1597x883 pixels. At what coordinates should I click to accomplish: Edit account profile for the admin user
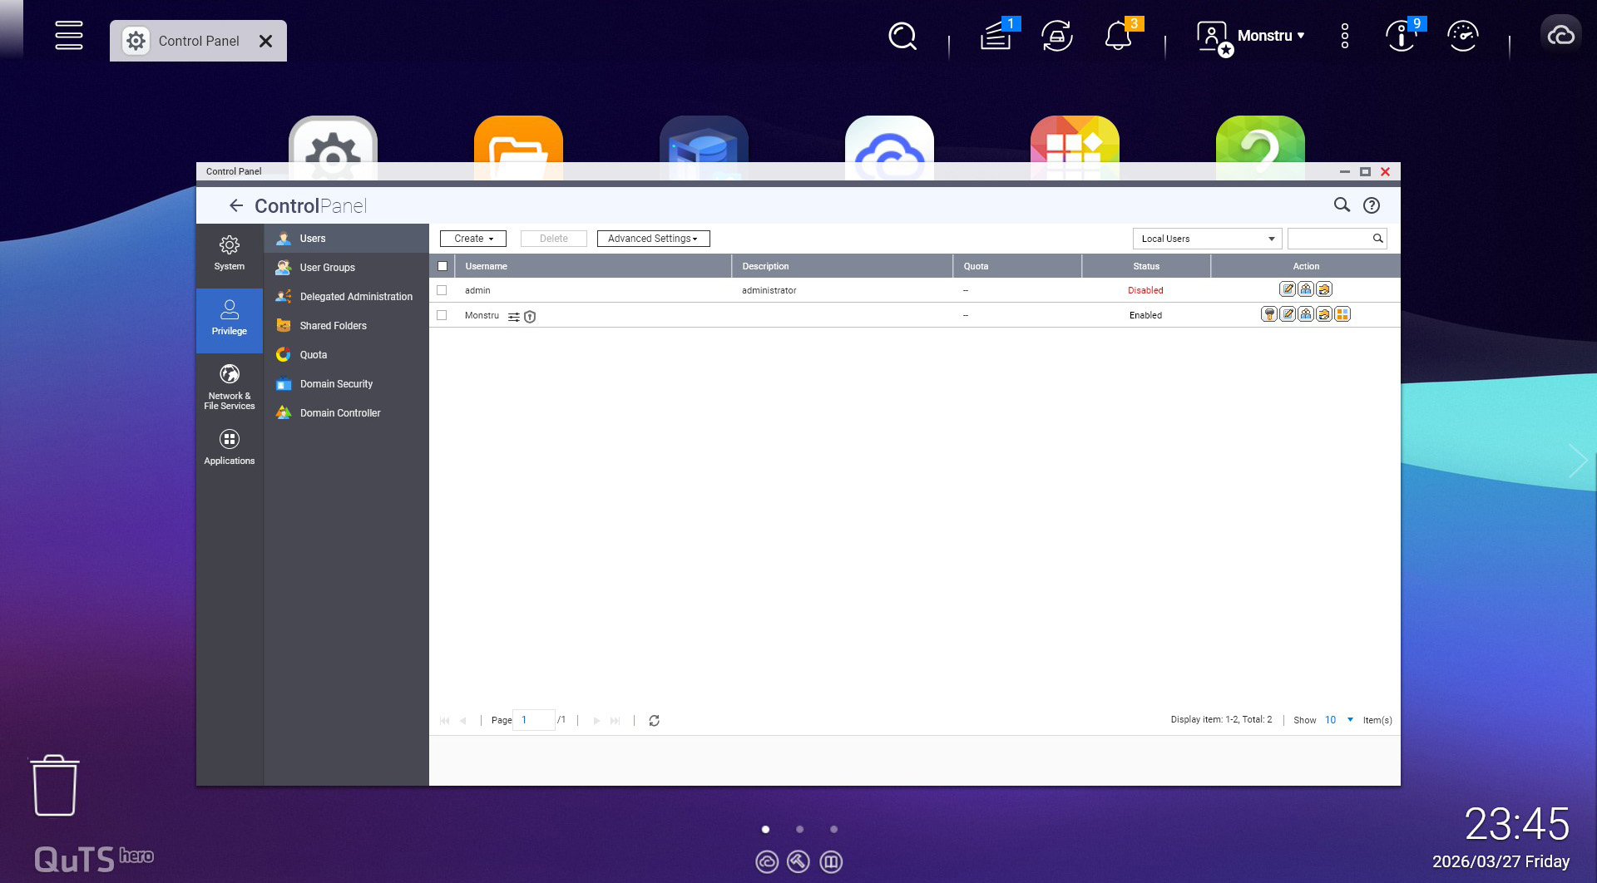coord(1288,289)
